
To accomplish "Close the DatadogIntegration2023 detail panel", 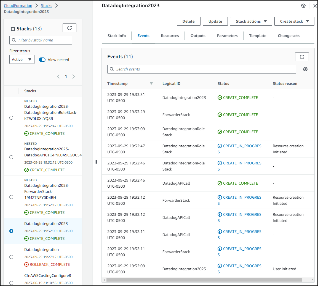I will pyautogui.click(x=315, y=6).
